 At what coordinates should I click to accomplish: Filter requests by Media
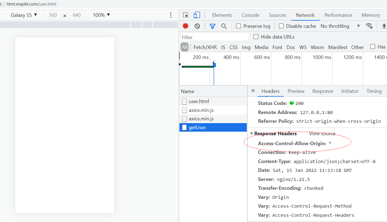pos(261,47)
